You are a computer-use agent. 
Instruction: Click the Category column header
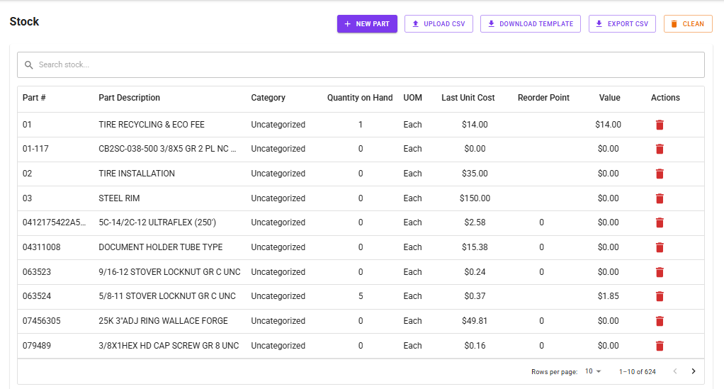click(268, 98)
